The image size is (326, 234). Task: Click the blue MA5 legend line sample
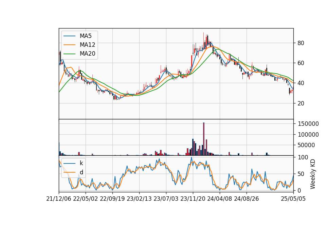click(x=69, y=36)
